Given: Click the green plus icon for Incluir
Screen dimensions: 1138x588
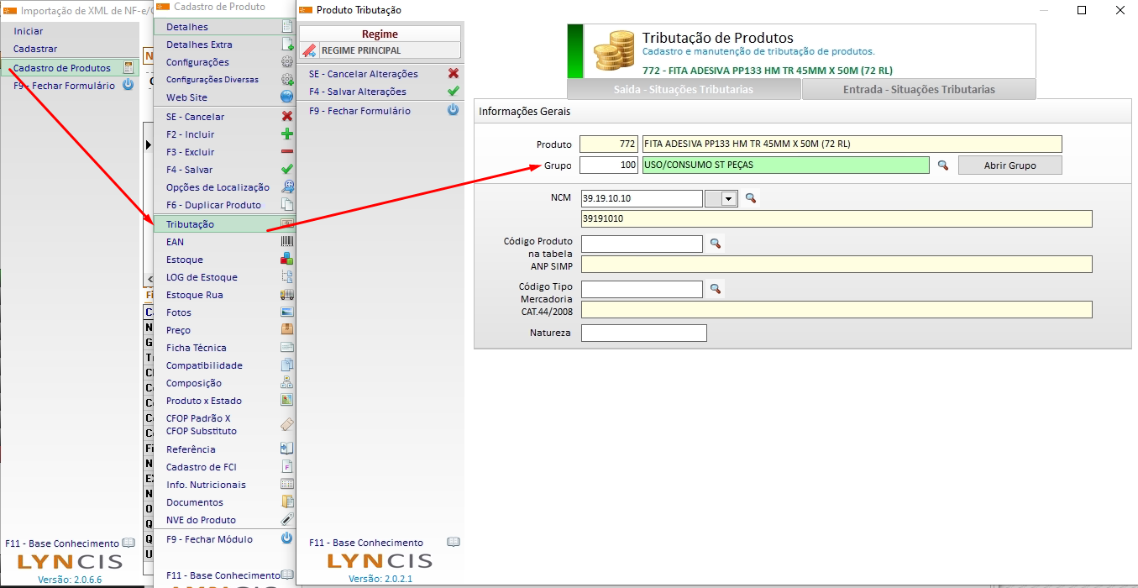Looking at the screenshot, I should (286, 134).
